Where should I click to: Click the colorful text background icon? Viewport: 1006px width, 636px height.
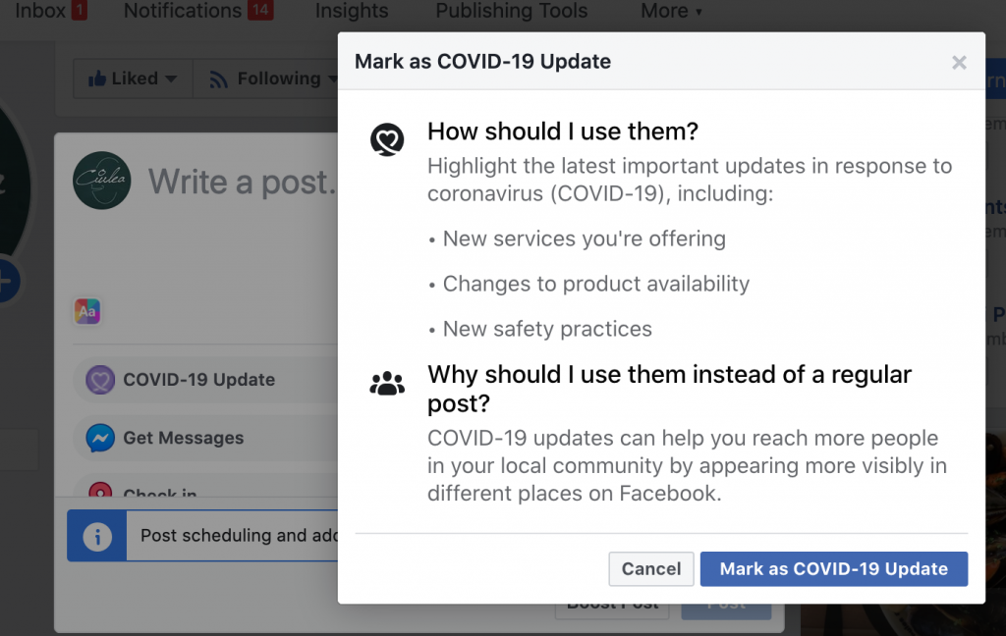(87, 312)
